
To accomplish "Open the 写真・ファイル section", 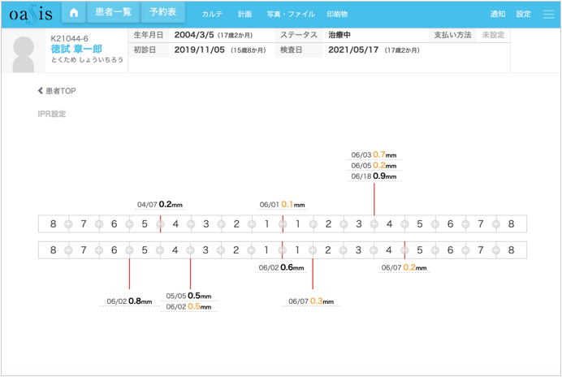I will click(290, 14).
